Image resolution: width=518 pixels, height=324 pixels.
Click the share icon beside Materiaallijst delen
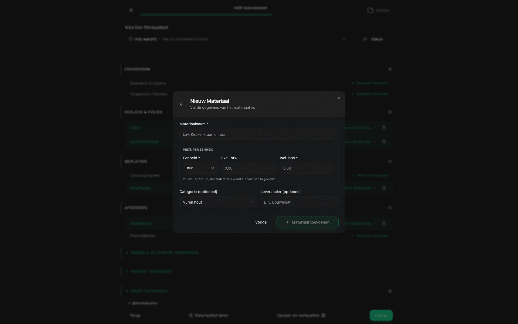[191, 315]
